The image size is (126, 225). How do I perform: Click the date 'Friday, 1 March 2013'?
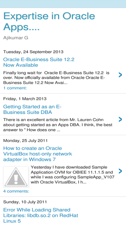[x=25, y=99]
